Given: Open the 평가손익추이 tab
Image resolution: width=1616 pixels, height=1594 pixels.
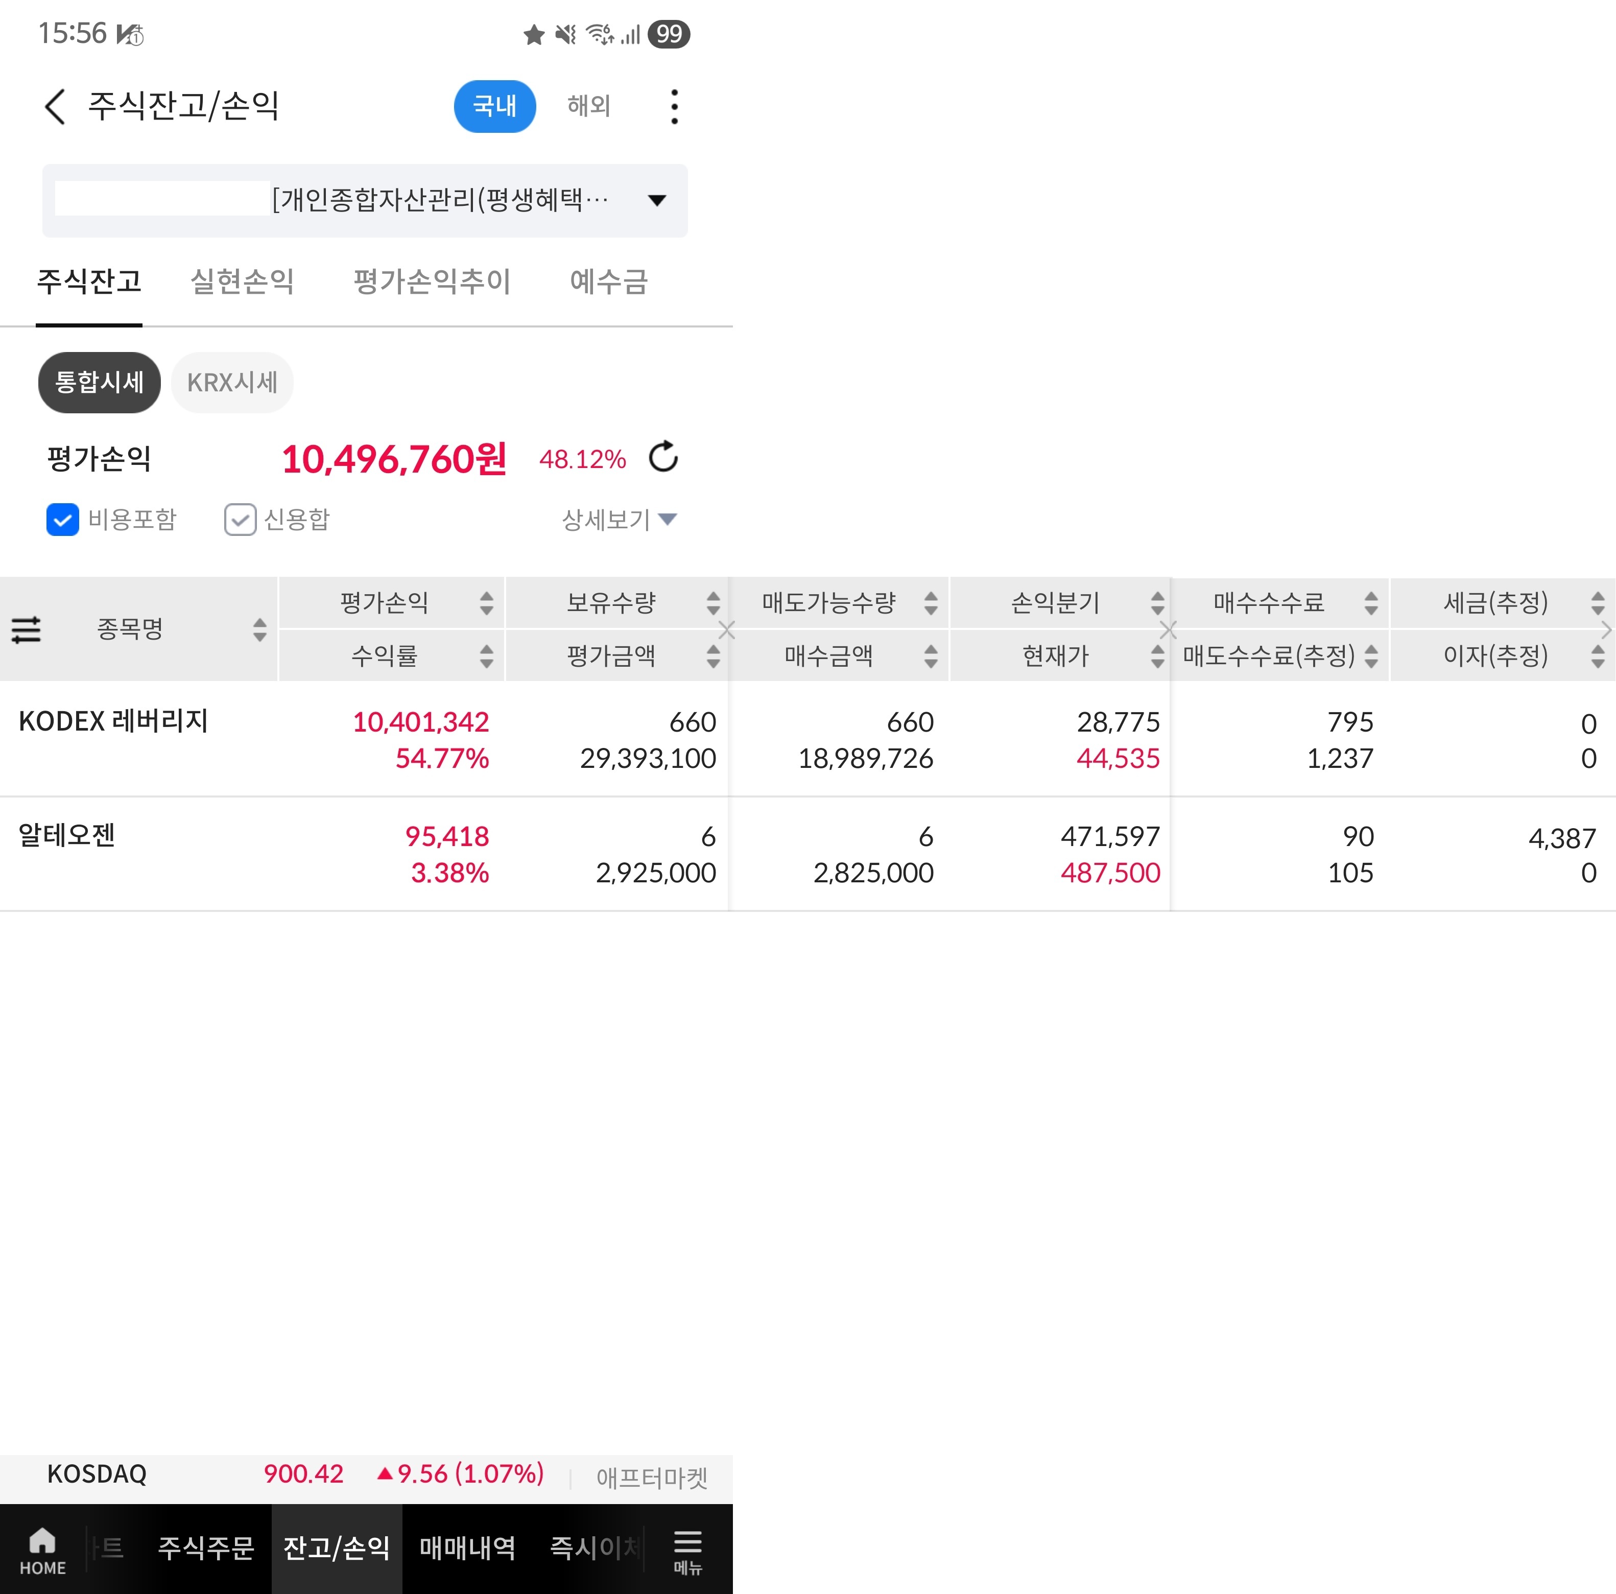Looking at the screenshot, I should pyautogui.click(x=432, y=281).
